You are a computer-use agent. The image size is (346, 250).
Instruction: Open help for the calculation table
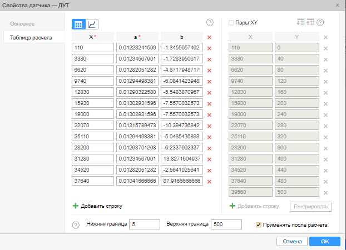coord(210,23)
